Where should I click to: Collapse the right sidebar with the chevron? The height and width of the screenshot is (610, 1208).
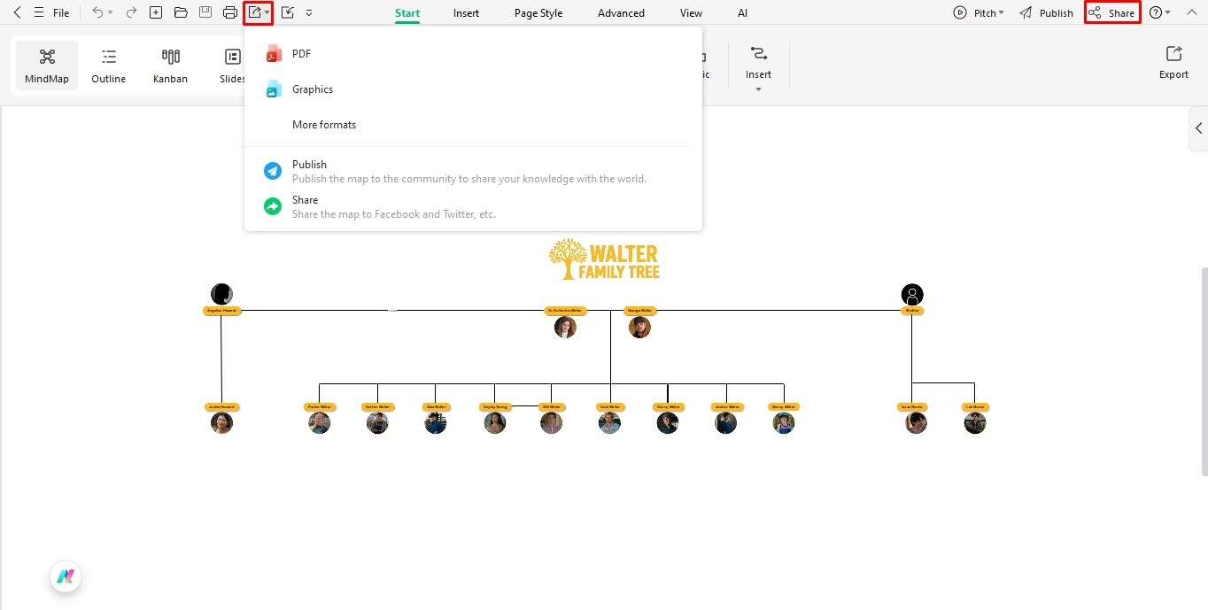click(x=1198, y=127)
